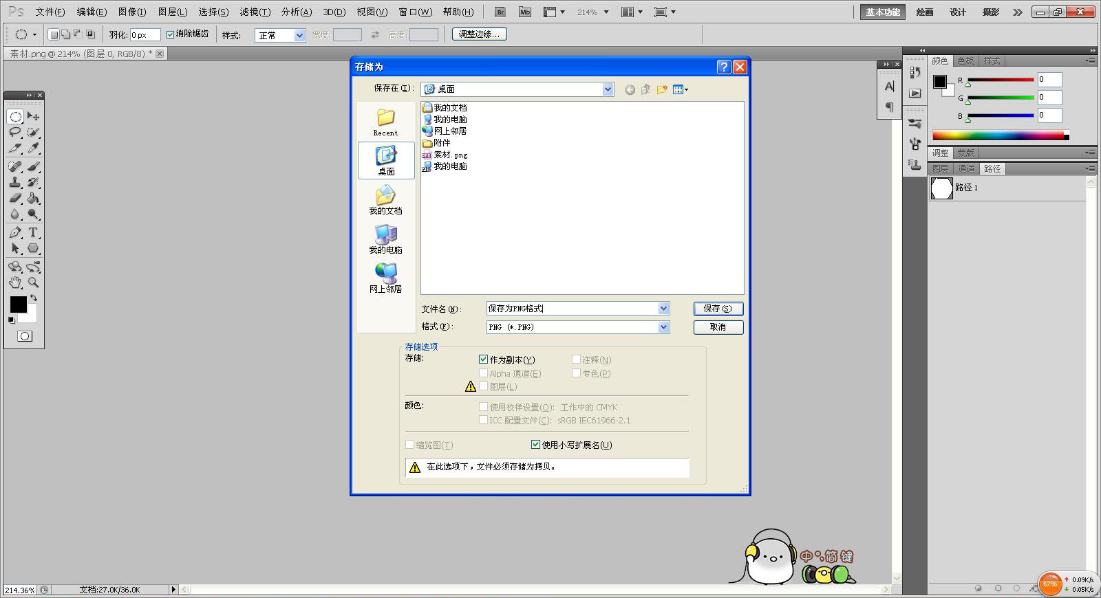The width and height of the screenshot is (1101, 598).
Task: Select the Clone Stamp tool
Action: pos(15,182)
